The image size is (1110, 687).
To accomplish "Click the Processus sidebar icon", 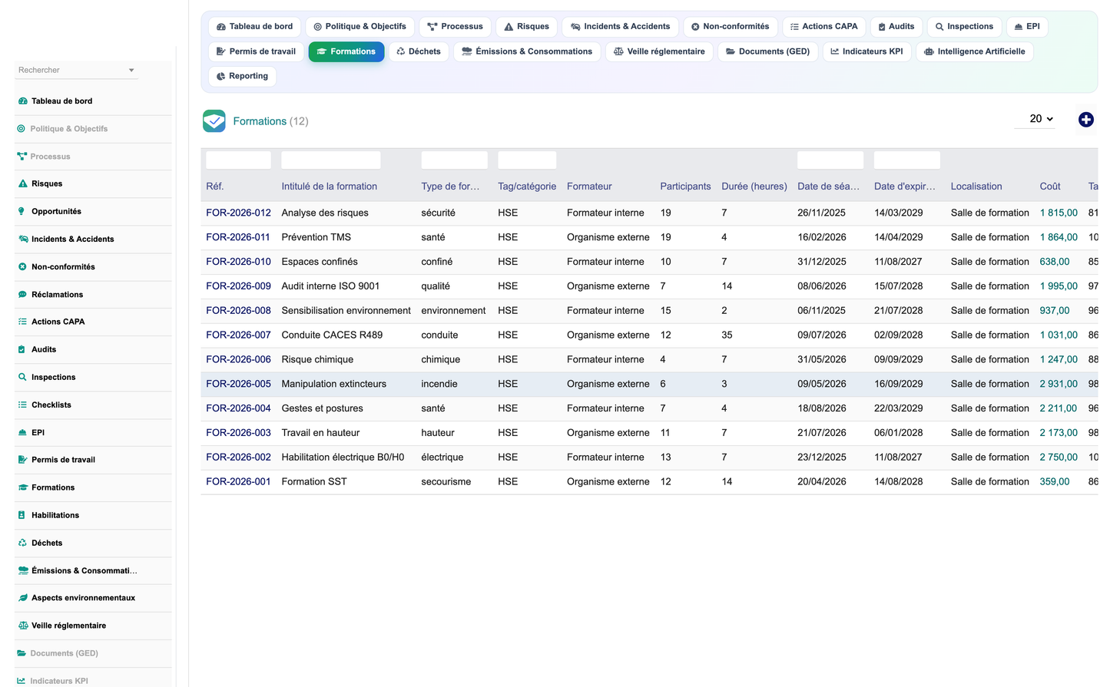I will (22, 157).
